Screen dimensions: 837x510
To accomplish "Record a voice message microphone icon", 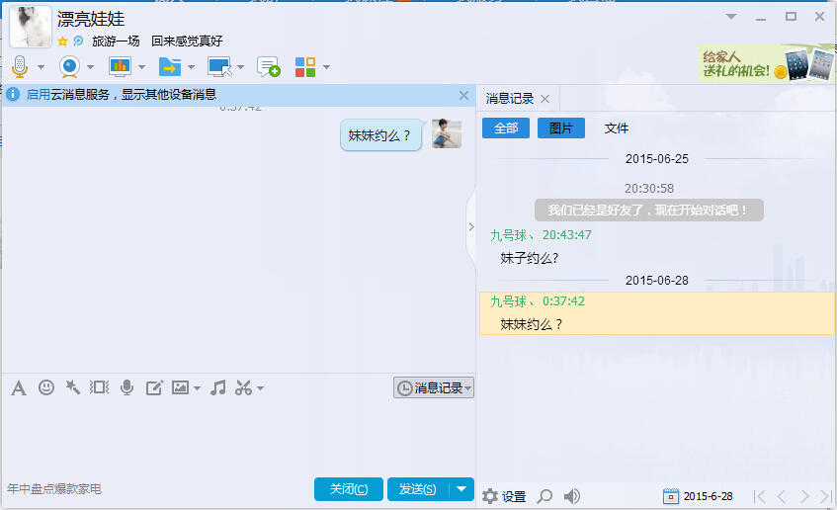I will pos(126,387).
